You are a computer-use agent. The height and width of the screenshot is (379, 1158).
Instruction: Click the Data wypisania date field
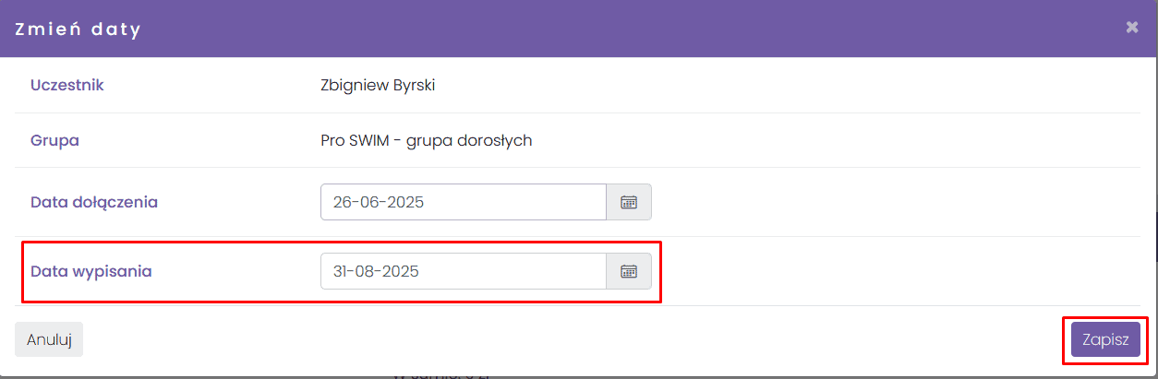click(463, 271)
